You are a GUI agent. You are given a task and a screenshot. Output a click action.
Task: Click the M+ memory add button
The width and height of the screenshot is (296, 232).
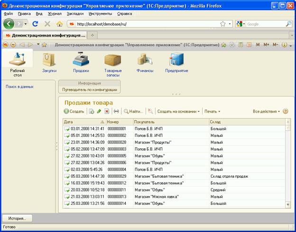point(266,45)
